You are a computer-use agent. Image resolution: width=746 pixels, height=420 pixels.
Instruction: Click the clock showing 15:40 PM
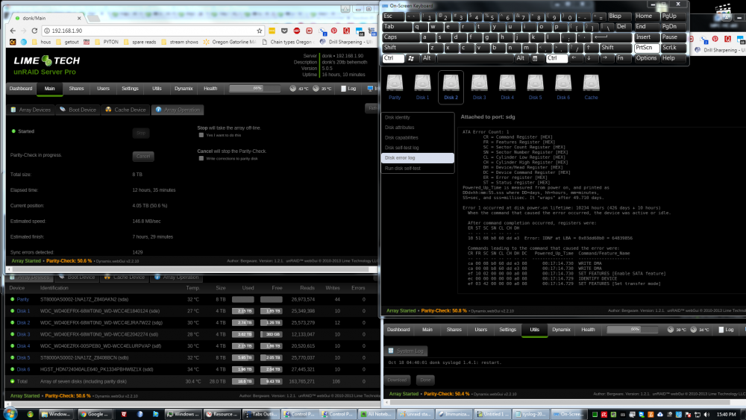[x=726, y=414]
